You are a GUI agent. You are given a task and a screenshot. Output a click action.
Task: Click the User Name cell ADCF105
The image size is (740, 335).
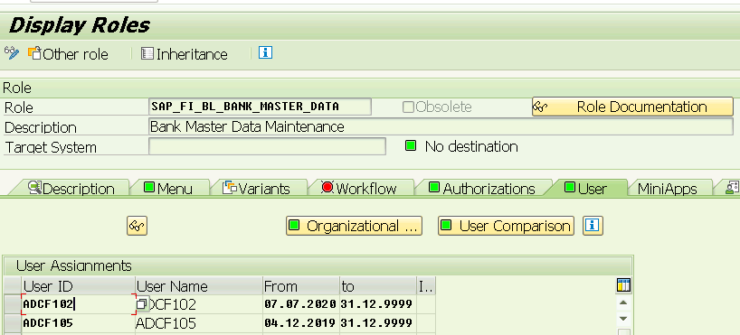(x=199, y=323)
